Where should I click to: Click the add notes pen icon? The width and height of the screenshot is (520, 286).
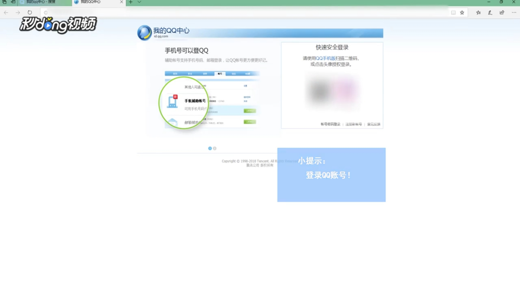[x=490, y=13]
